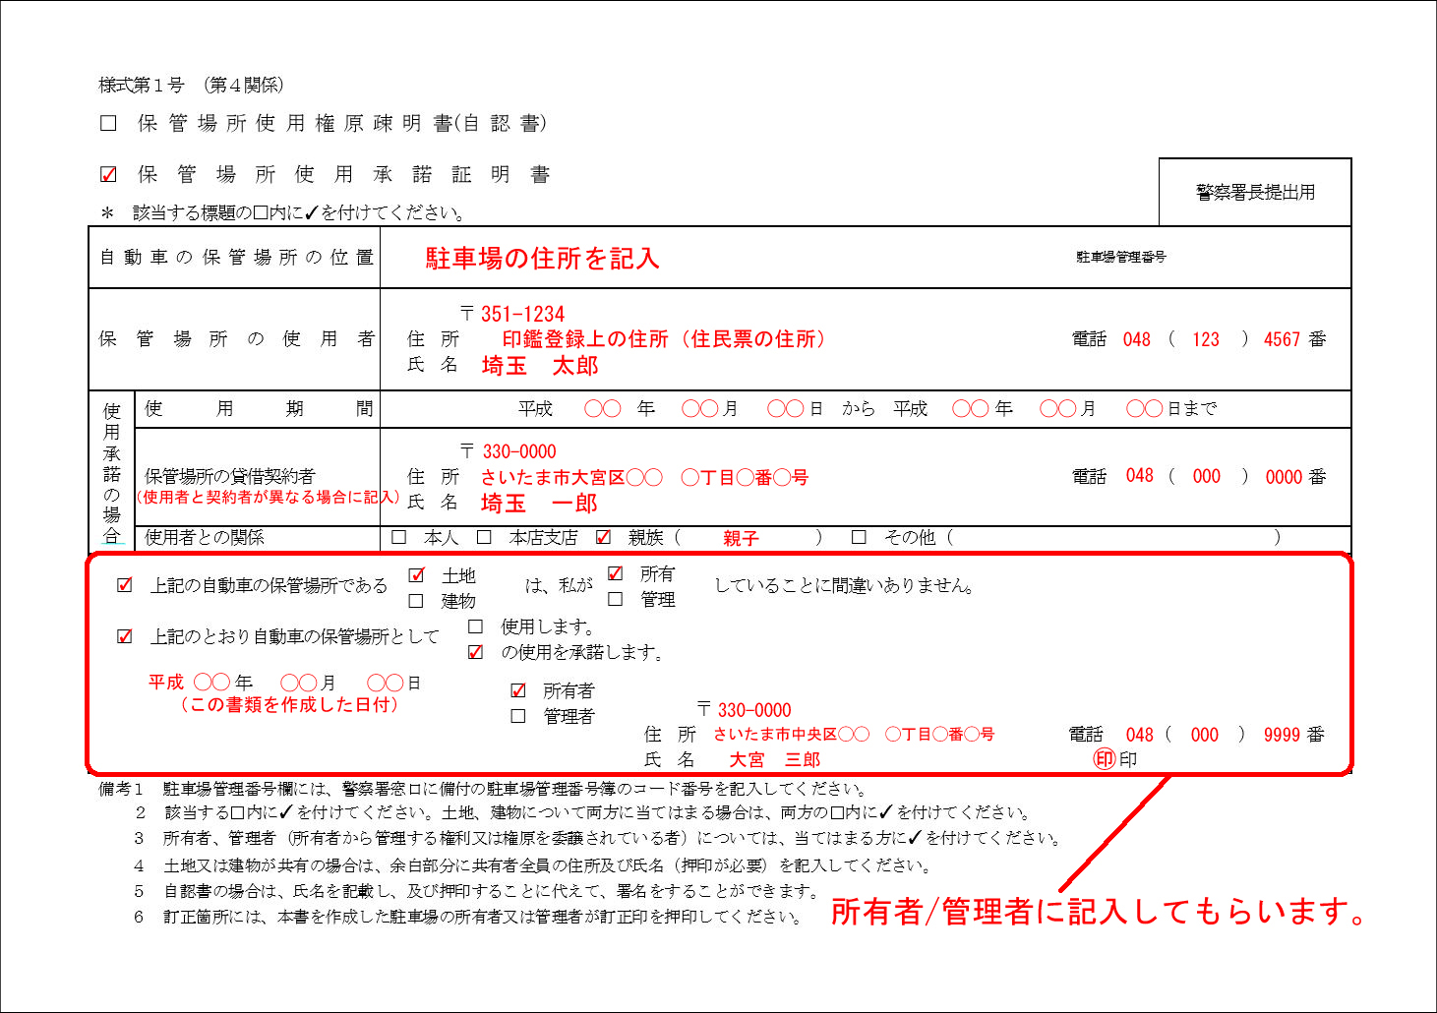Toggle the 所有者 checkbox

click(x=518, y=690)
